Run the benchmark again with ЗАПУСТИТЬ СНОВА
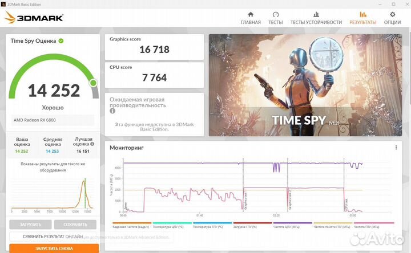Viewport: 411px width, 253px height. pos(54,248)
